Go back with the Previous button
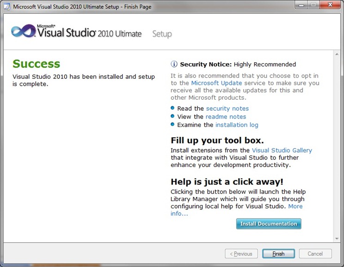Screen dimensions: 344x267 pyautogui.click(x=241, y=254)
